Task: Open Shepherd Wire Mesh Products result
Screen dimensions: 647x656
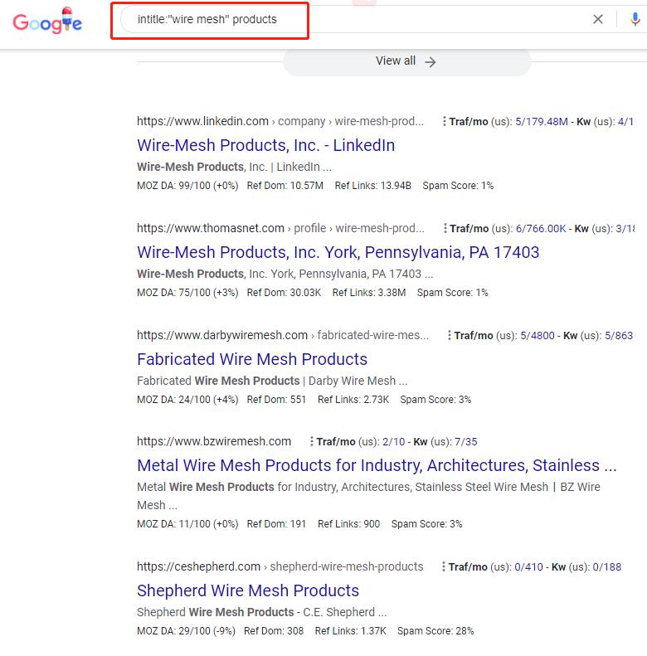Action: point(248,590)
